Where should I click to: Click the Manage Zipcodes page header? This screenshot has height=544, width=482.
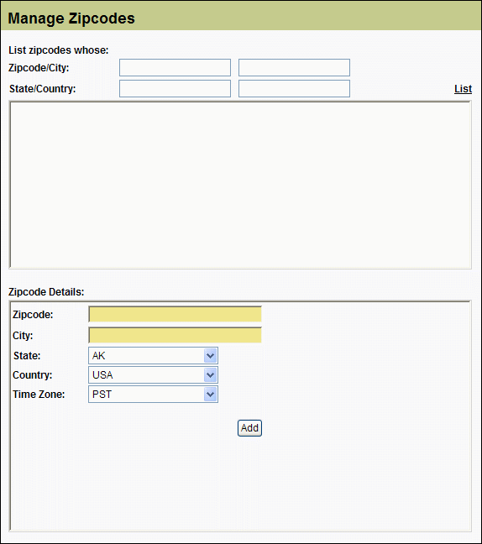[71, 18]
